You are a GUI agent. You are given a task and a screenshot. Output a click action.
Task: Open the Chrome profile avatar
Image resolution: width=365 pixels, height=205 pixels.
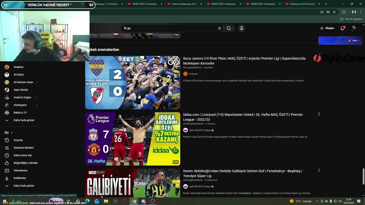(354, 12)
